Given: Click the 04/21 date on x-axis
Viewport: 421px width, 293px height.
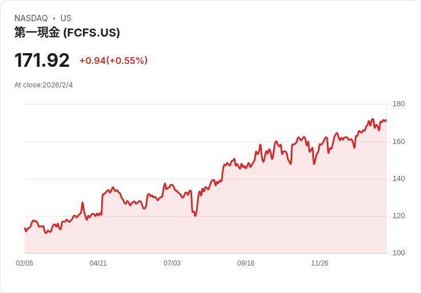Looking at the screenshot, I should (98, 263).
